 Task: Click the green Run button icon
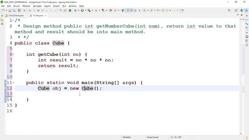click(82, 10)
